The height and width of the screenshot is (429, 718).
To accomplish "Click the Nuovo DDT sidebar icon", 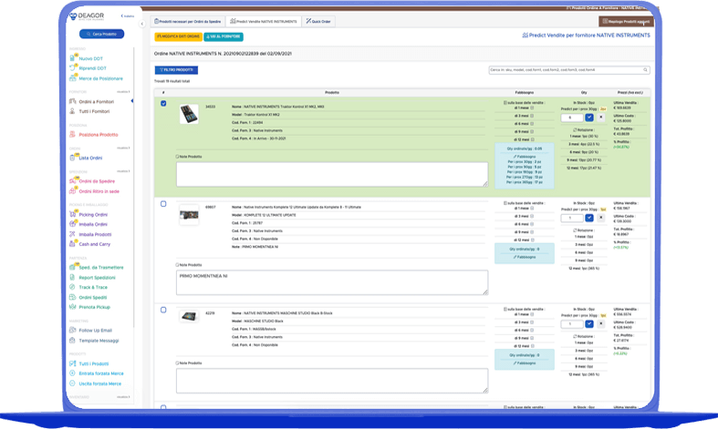I will pos(72,58).
